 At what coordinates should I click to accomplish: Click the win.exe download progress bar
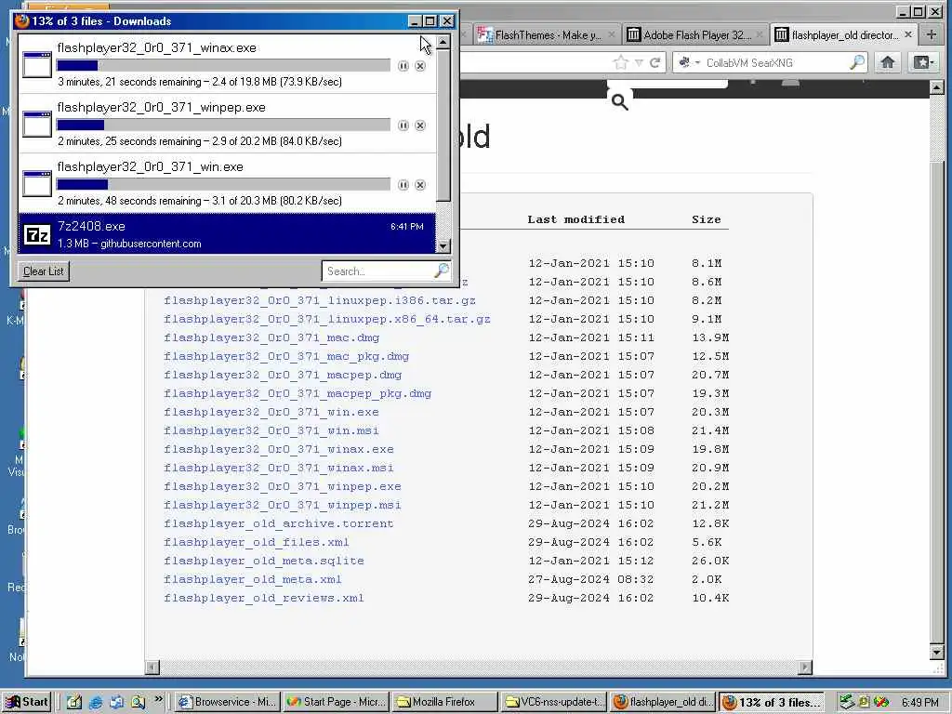click(223, 185)
